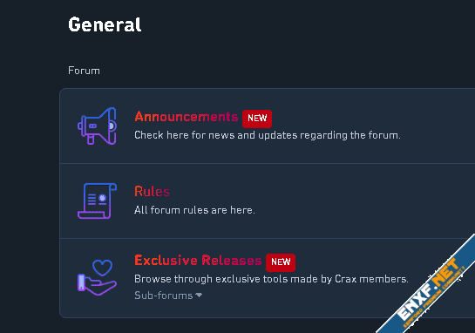Screen dimensions: 475x333
Task: Click the round seal on the Rules document icon
Action: (x=102, y=198)
